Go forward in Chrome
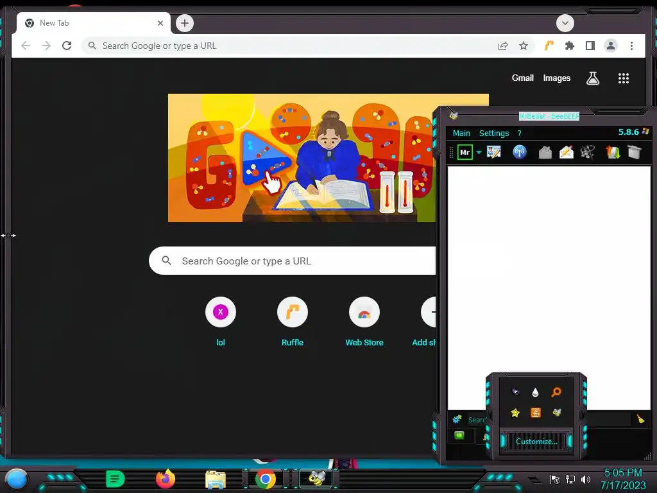This screenshot has height=493, width=657. (46, 46)
